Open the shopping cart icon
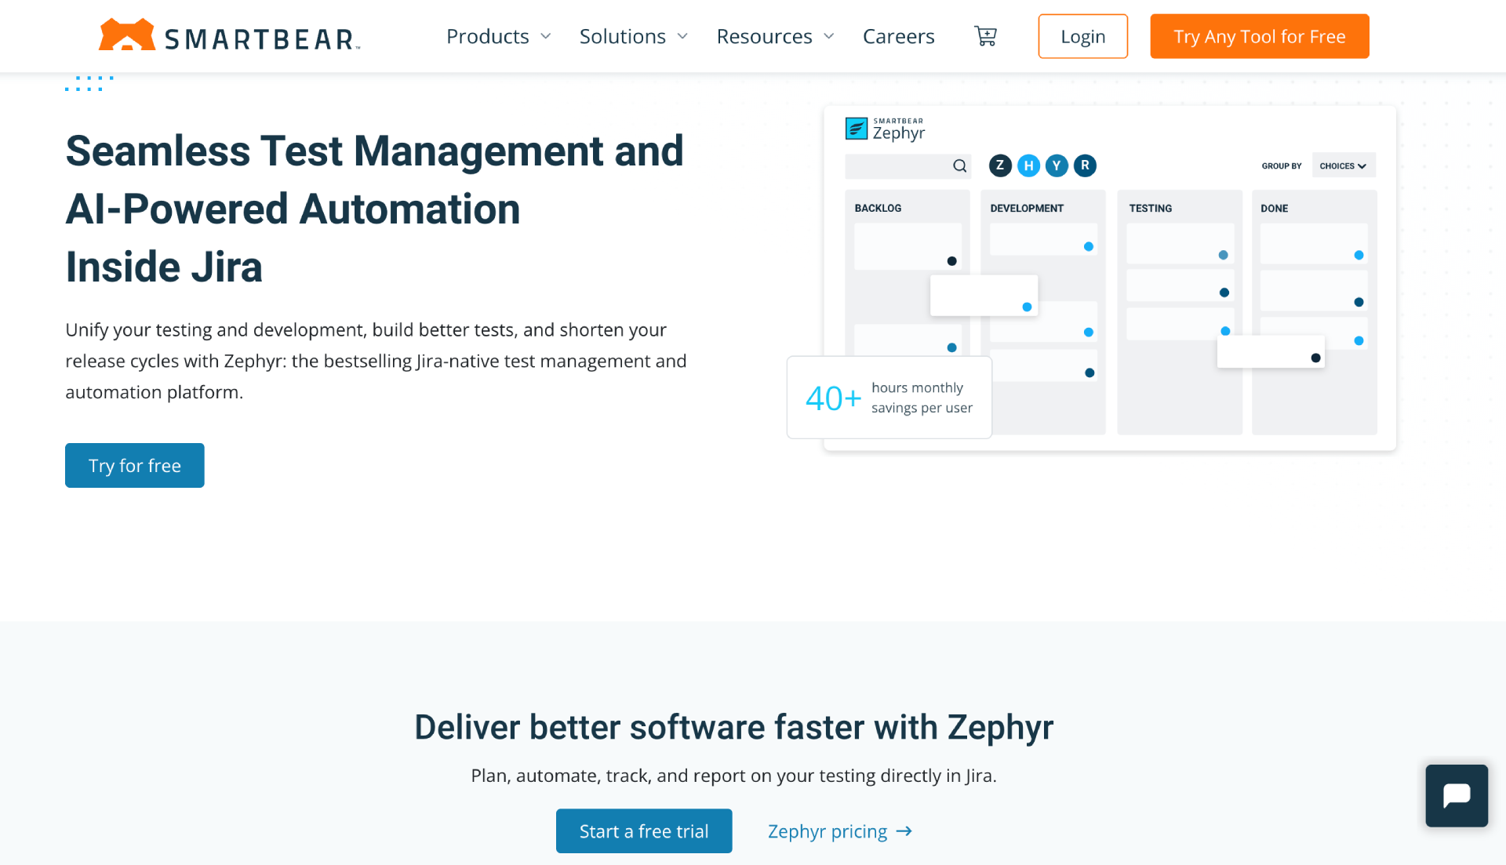The image size is (1506, 865). (985, 36)
